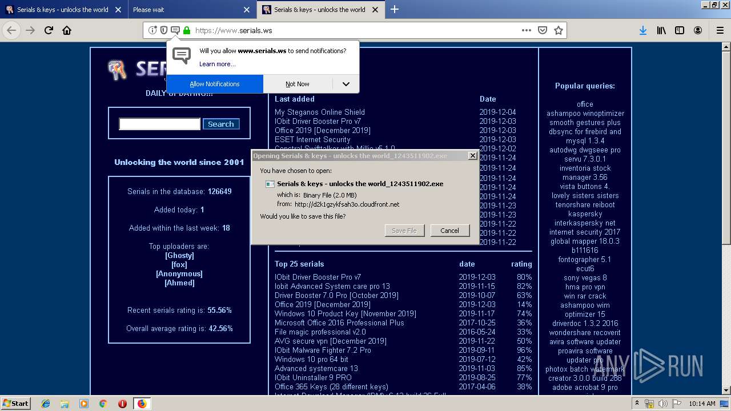Open popular query 'adobe acrobat 9 pro'

[x=585, y=387]
